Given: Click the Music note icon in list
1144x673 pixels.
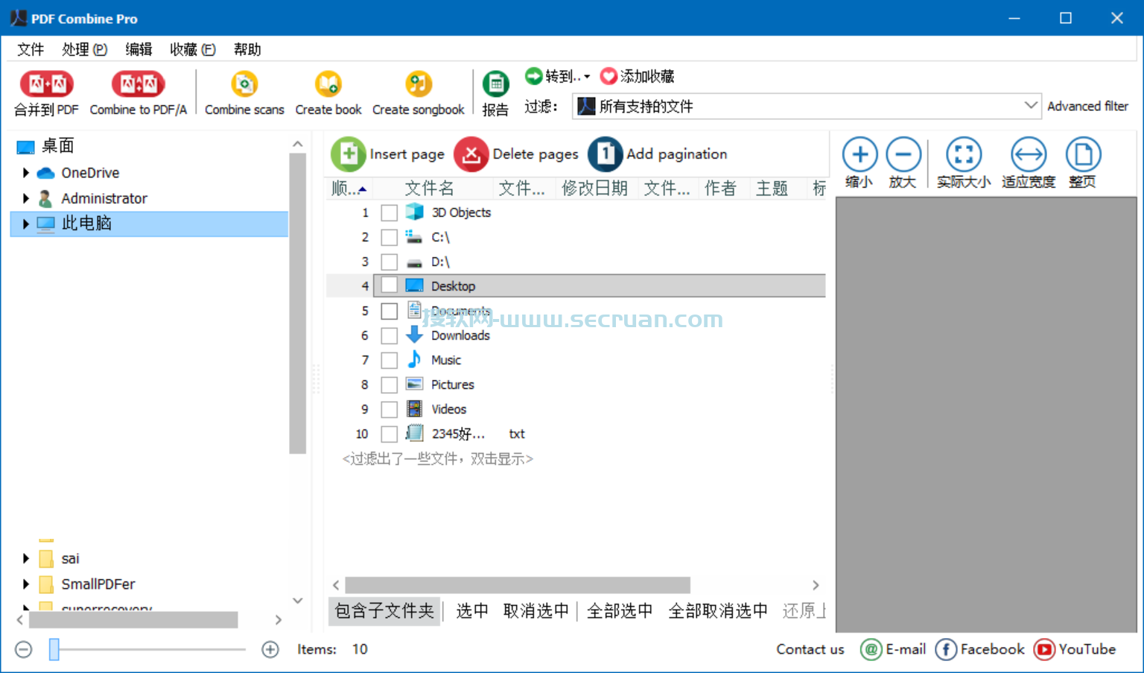Looking at the screenshot, I should point(415,360).
